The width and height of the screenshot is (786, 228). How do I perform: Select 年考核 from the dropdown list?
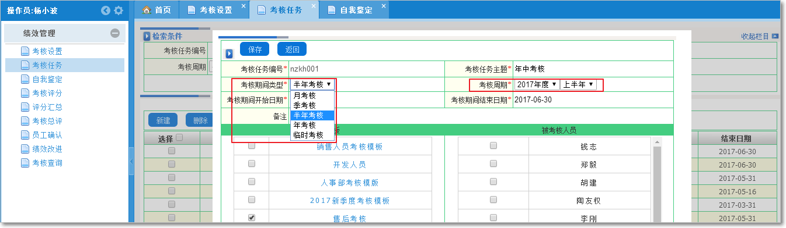(x=312, y=125)
